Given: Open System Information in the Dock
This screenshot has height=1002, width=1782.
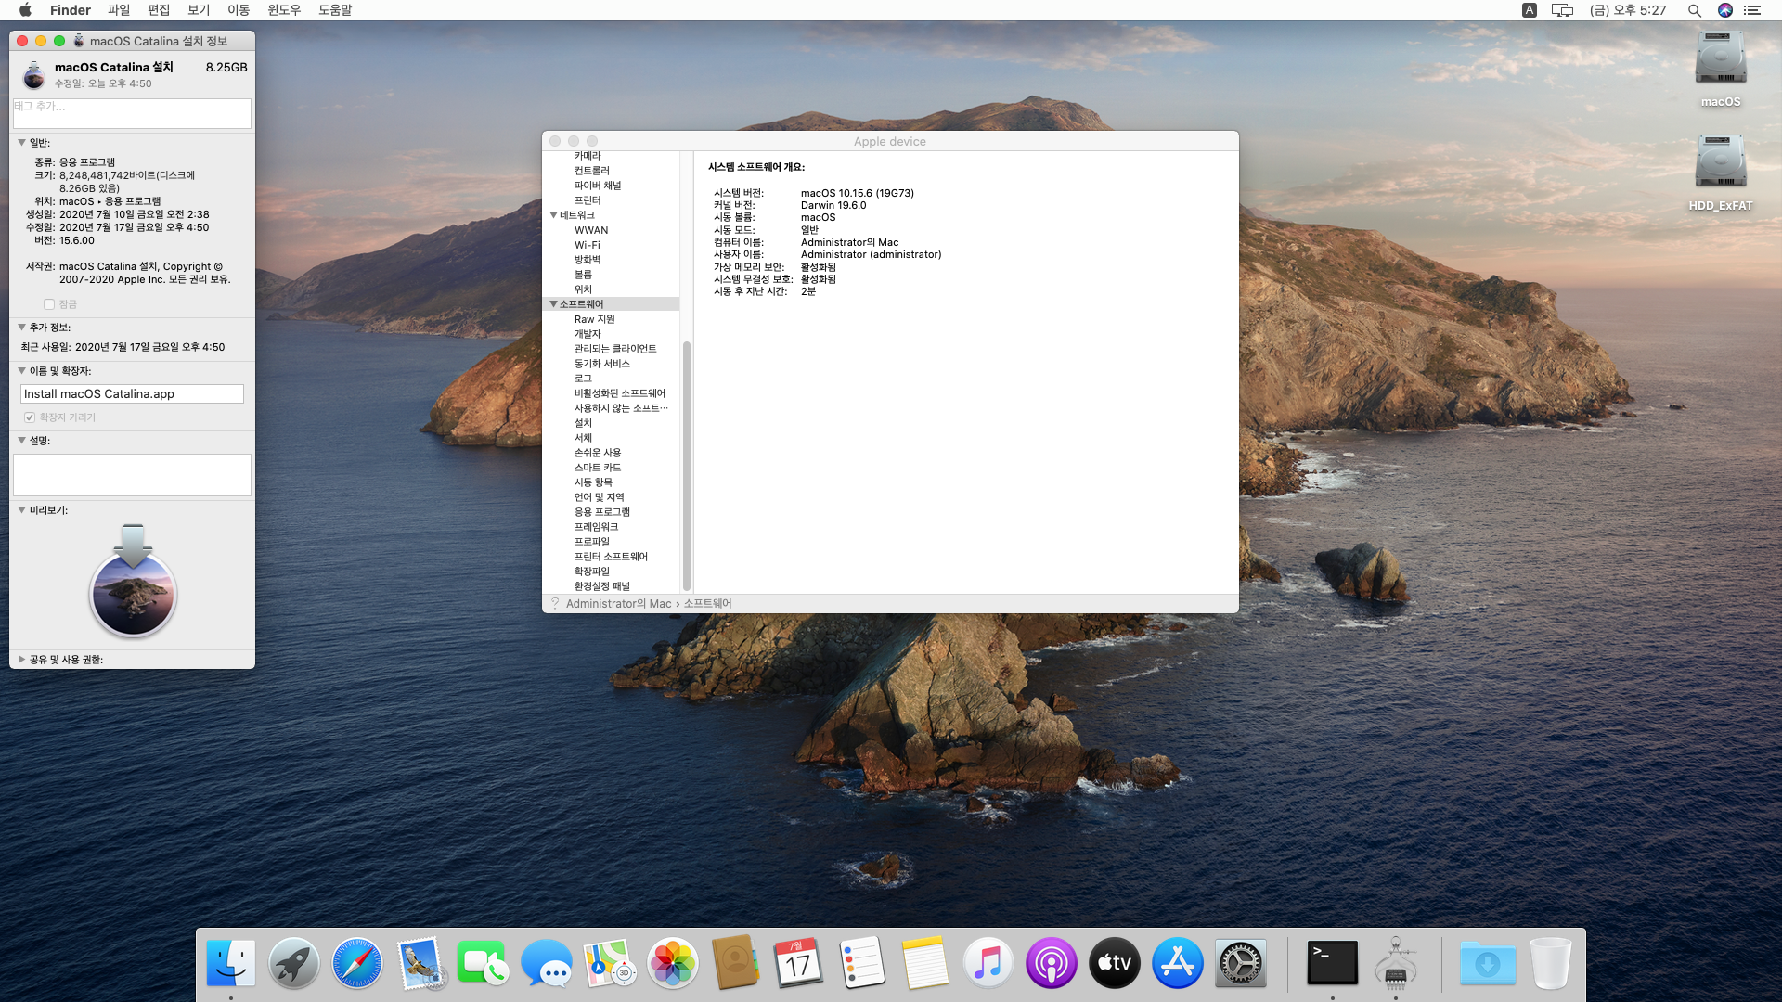Looking at the screenshot, I should coord(1396,963).
